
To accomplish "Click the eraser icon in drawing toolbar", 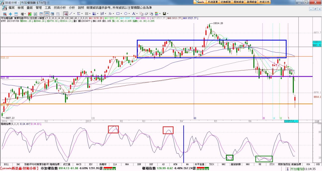I will coord(146,14).
